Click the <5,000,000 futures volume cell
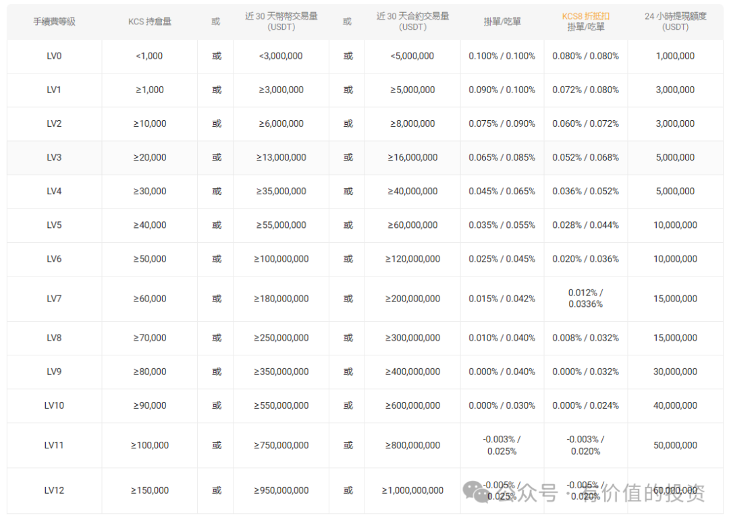 [412, 56]
